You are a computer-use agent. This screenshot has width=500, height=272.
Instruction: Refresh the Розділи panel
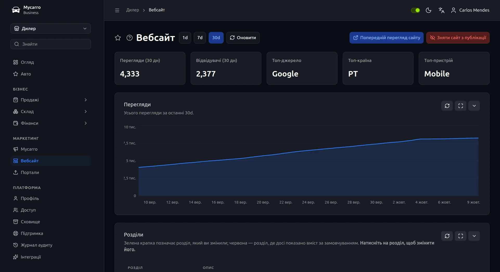click(x=447, y=236)
